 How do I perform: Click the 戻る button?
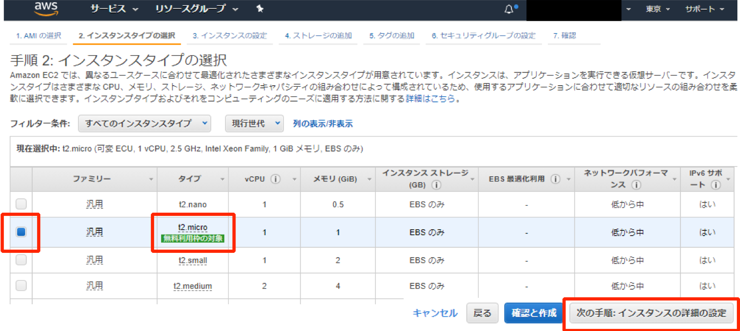coord(482,313)
